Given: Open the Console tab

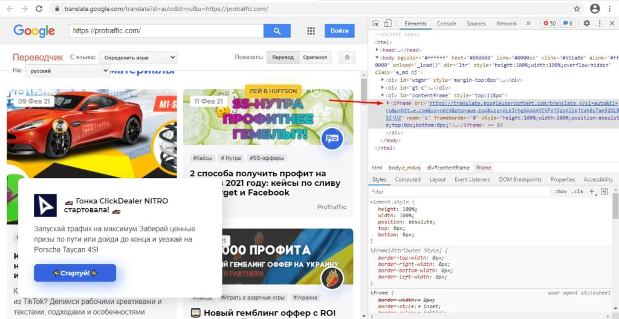Looking at the screenshot, I should (x=446, y=24).
